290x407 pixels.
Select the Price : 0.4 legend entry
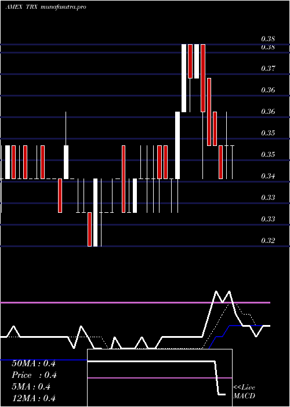(34, 375)
